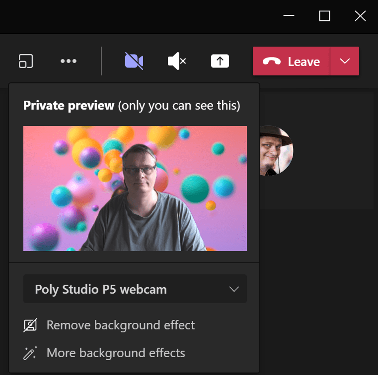Maximize the meeting window
378x375 pixels.
click(x=324, y=16)
